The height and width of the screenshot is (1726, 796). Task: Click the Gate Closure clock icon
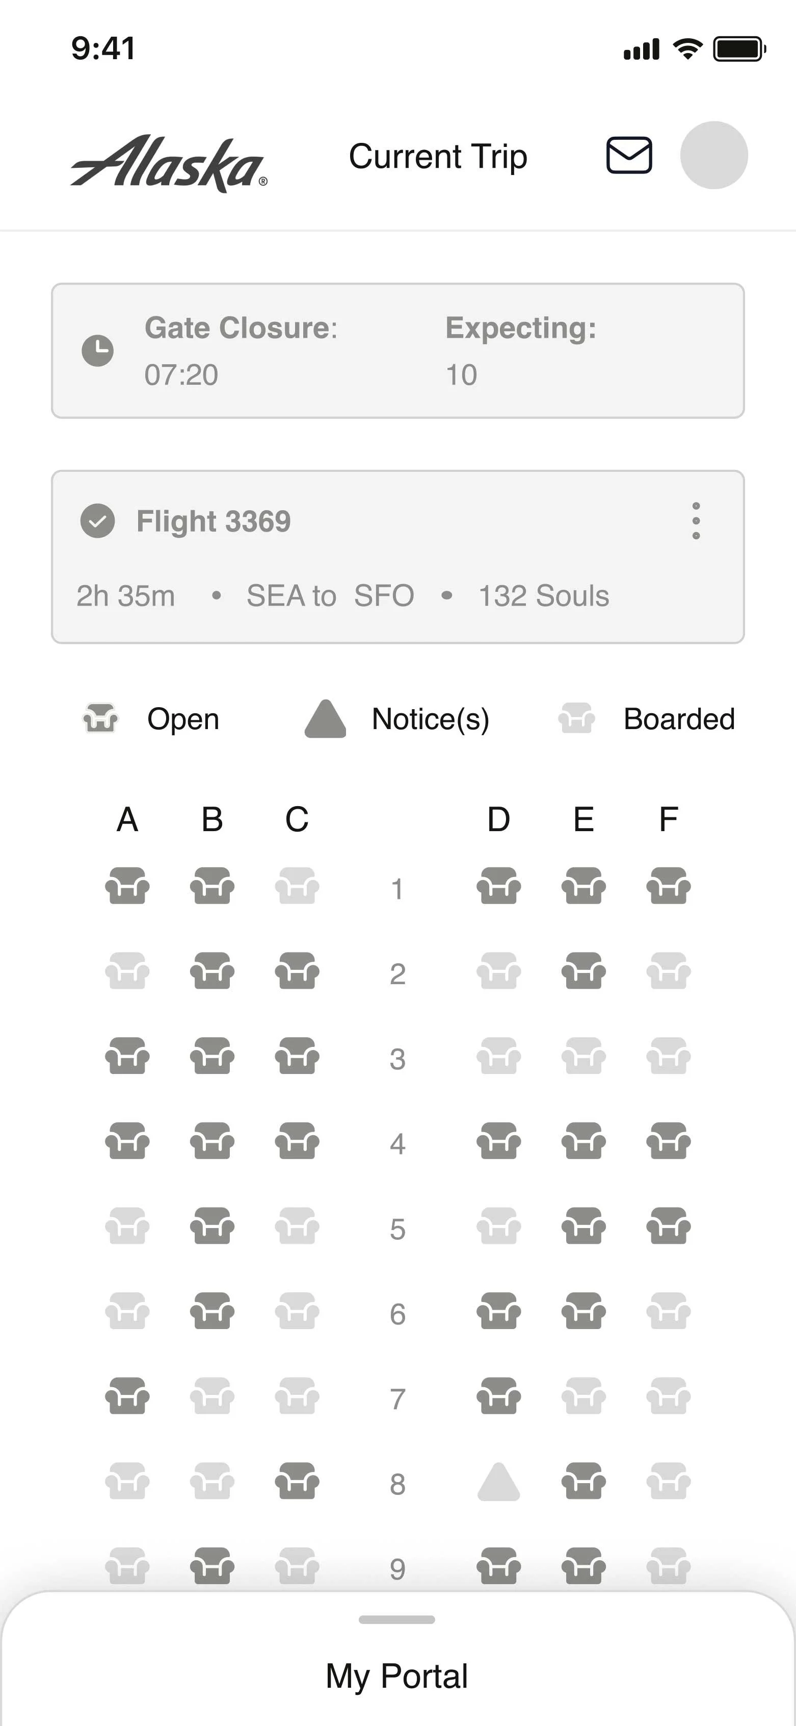(x=98, y=351)
